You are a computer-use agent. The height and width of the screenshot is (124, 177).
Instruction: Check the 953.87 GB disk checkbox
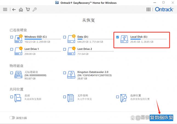(12, 73)
